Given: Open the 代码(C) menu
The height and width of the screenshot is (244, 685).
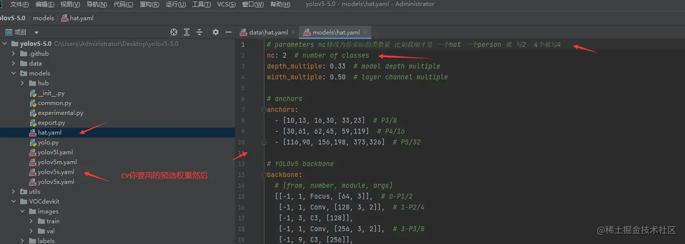Looking at the screenshot, I should click(124, 4).
